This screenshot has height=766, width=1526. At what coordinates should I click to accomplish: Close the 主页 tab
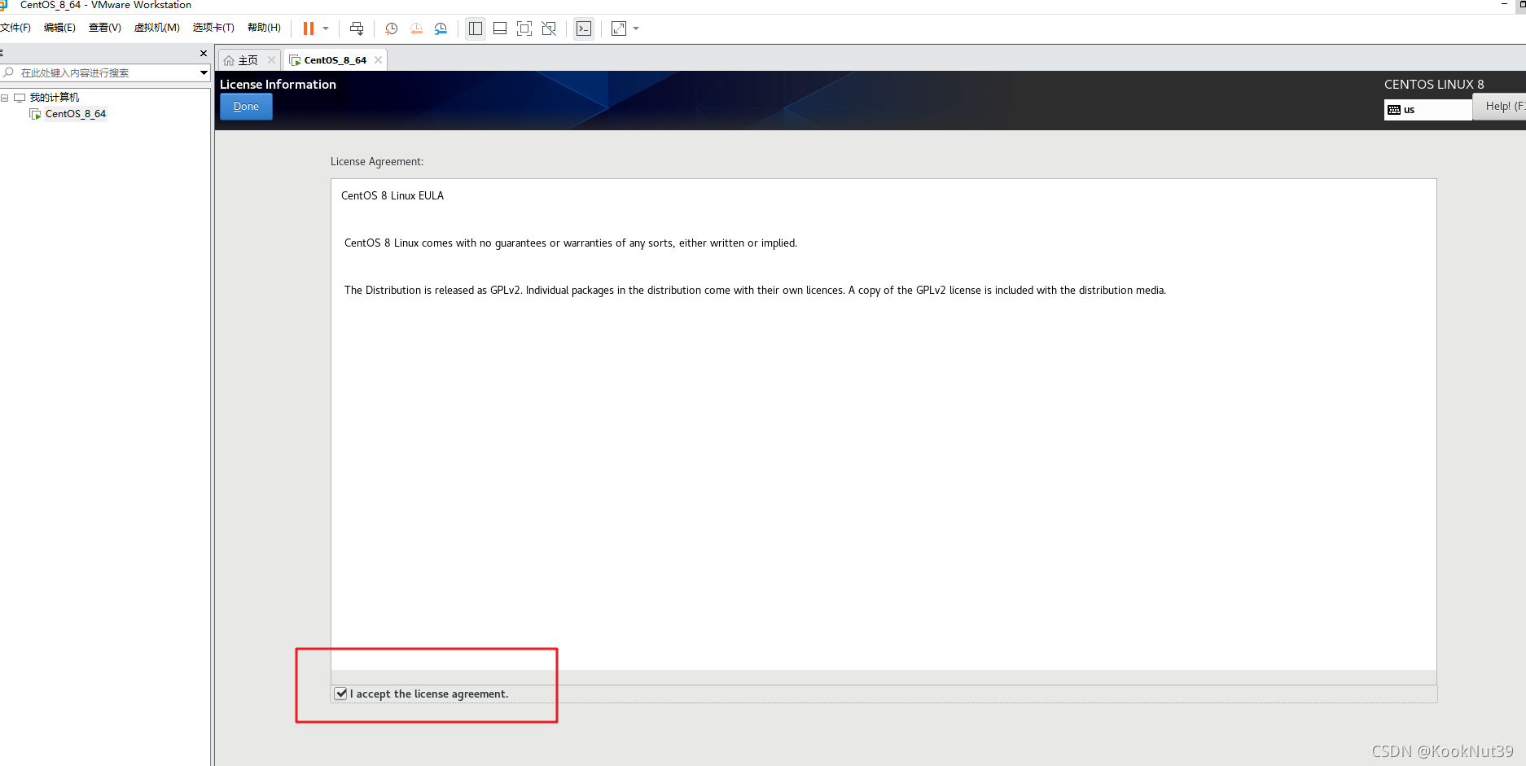point(271,60)
